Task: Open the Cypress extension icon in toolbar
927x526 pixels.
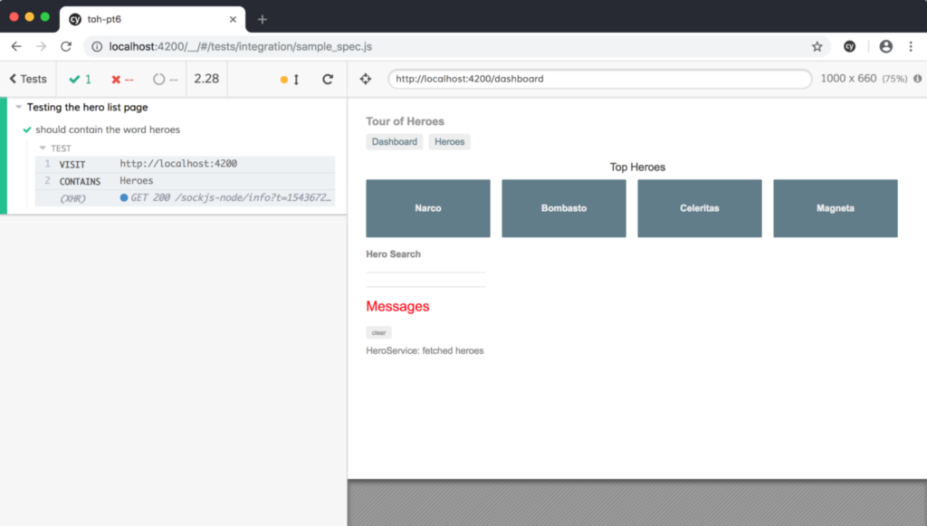Action: 849,46
